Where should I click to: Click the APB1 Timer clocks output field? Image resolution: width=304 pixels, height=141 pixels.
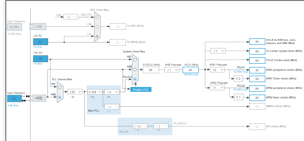point(257,79)
